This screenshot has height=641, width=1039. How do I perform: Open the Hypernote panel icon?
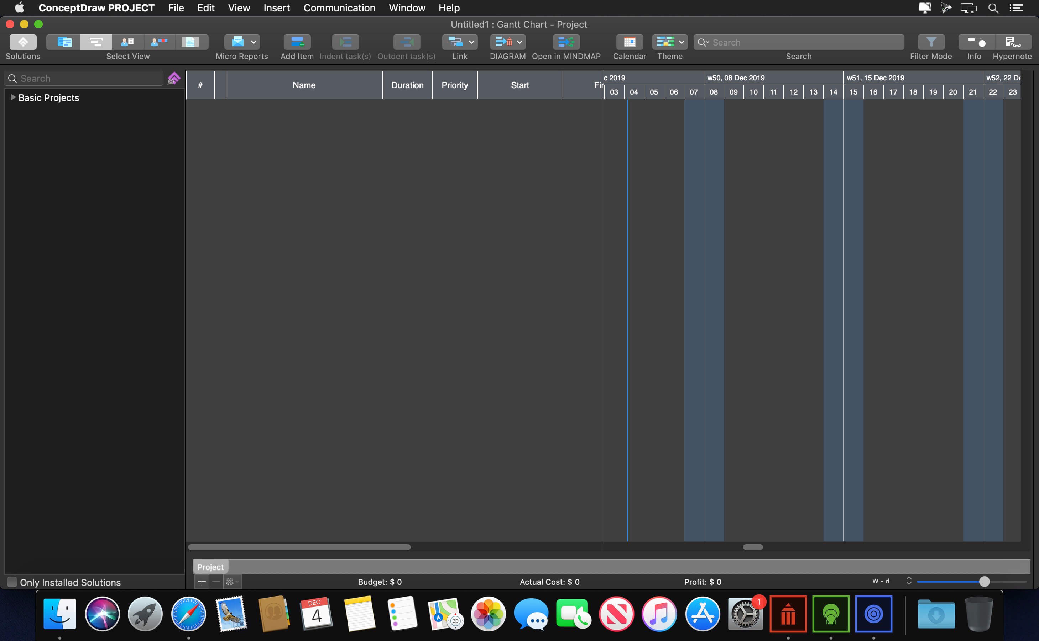pos(1012,42)
